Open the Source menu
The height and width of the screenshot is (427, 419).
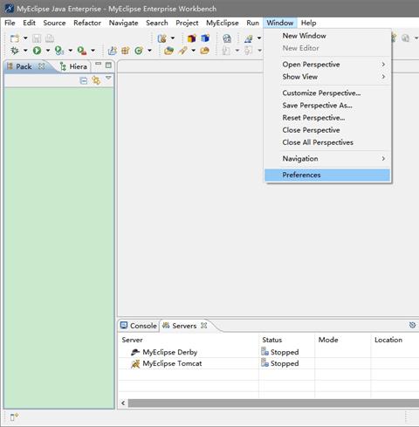click(54, 23)
